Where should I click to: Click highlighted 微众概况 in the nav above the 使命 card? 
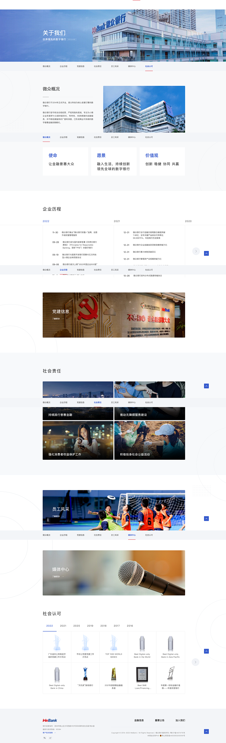[x=46, y=137]
